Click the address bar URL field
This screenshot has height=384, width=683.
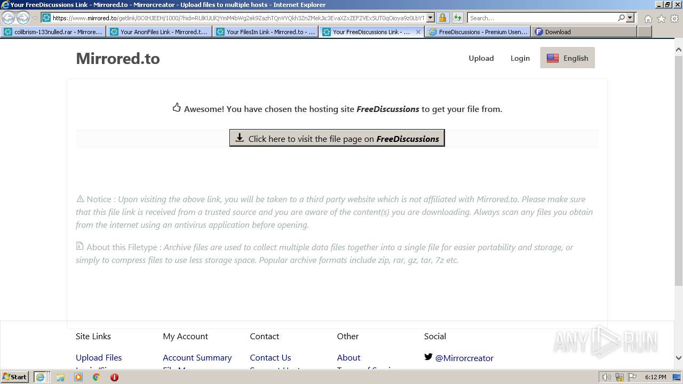pos(239,18)
